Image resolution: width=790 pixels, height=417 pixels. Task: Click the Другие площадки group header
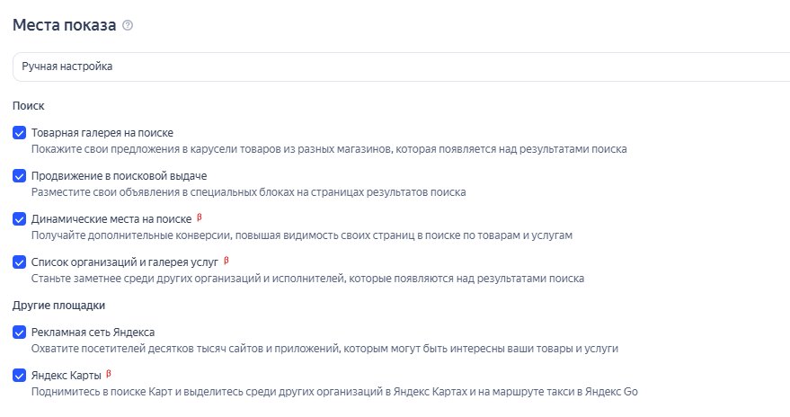pos(58,306)
